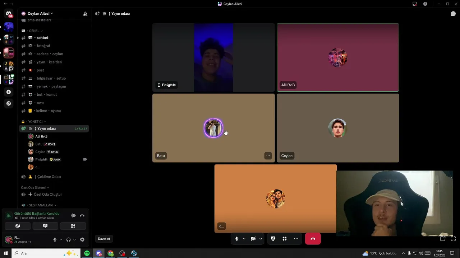The width and height of the screenshot is (460, 258).
Task: Open bot komut channel
Action: [54, 95]
